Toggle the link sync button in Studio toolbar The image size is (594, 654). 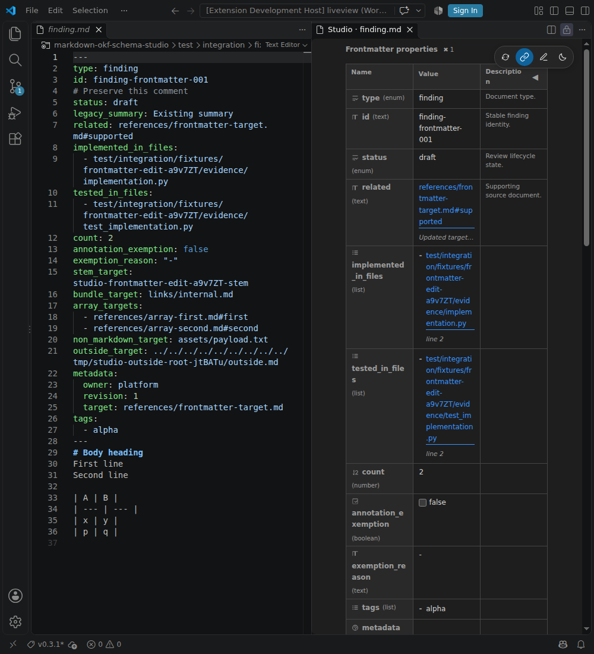click(x=525, y=57)
